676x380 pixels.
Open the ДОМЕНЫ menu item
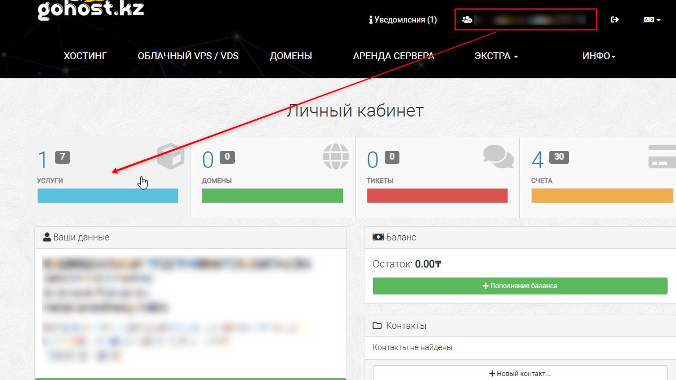pyautogui.click(x=291, y=56)
